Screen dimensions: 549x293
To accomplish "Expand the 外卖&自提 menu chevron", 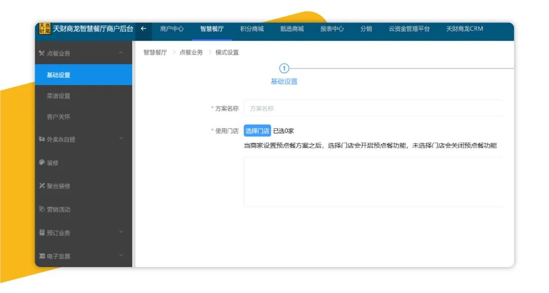I will (121, 138).
